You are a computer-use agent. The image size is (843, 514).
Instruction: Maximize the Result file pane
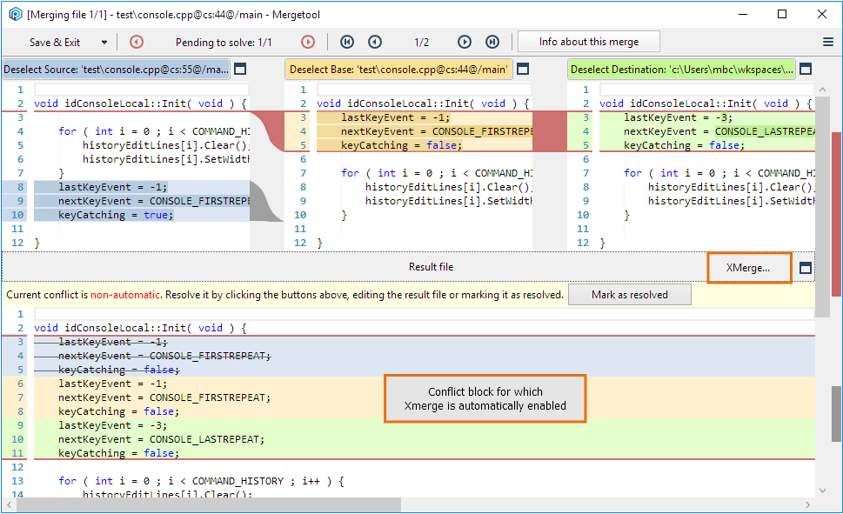coord(806,268)
